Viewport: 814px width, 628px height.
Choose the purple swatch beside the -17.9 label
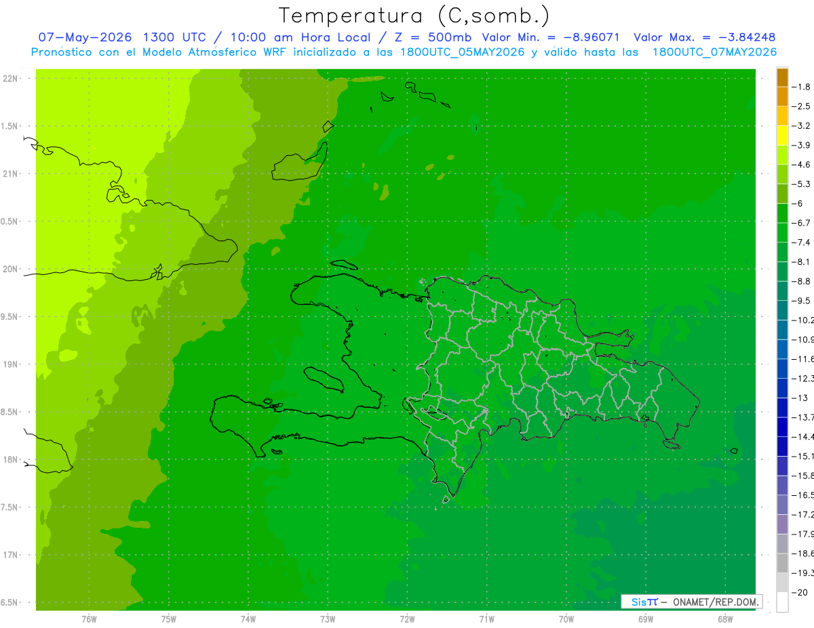point(782,524)
